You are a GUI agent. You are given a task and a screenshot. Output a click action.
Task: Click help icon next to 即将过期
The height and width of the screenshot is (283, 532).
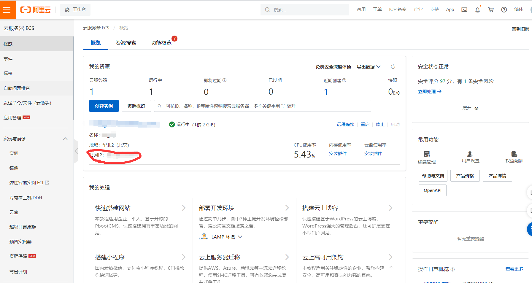[x=224, y=80]
